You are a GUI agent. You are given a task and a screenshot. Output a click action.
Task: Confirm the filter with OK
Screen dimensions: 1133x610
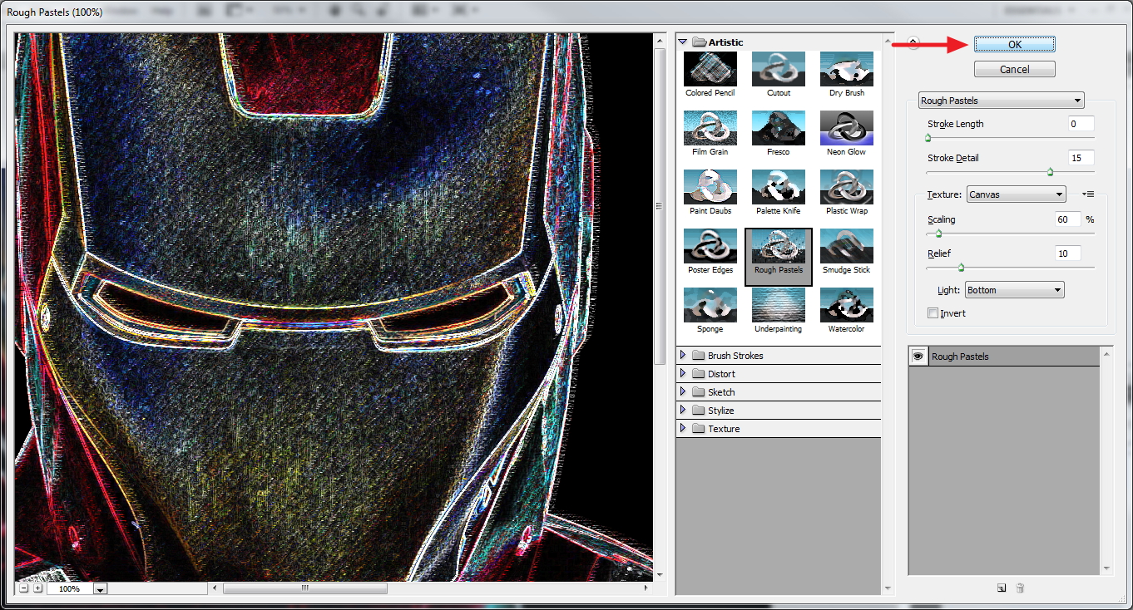click(1015, 45)
